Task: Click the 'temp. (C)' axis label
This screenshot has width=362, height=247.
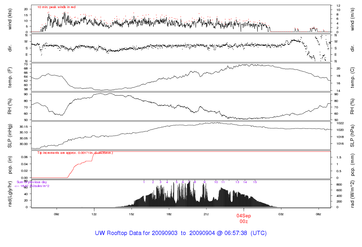Action: click(352, 77)
